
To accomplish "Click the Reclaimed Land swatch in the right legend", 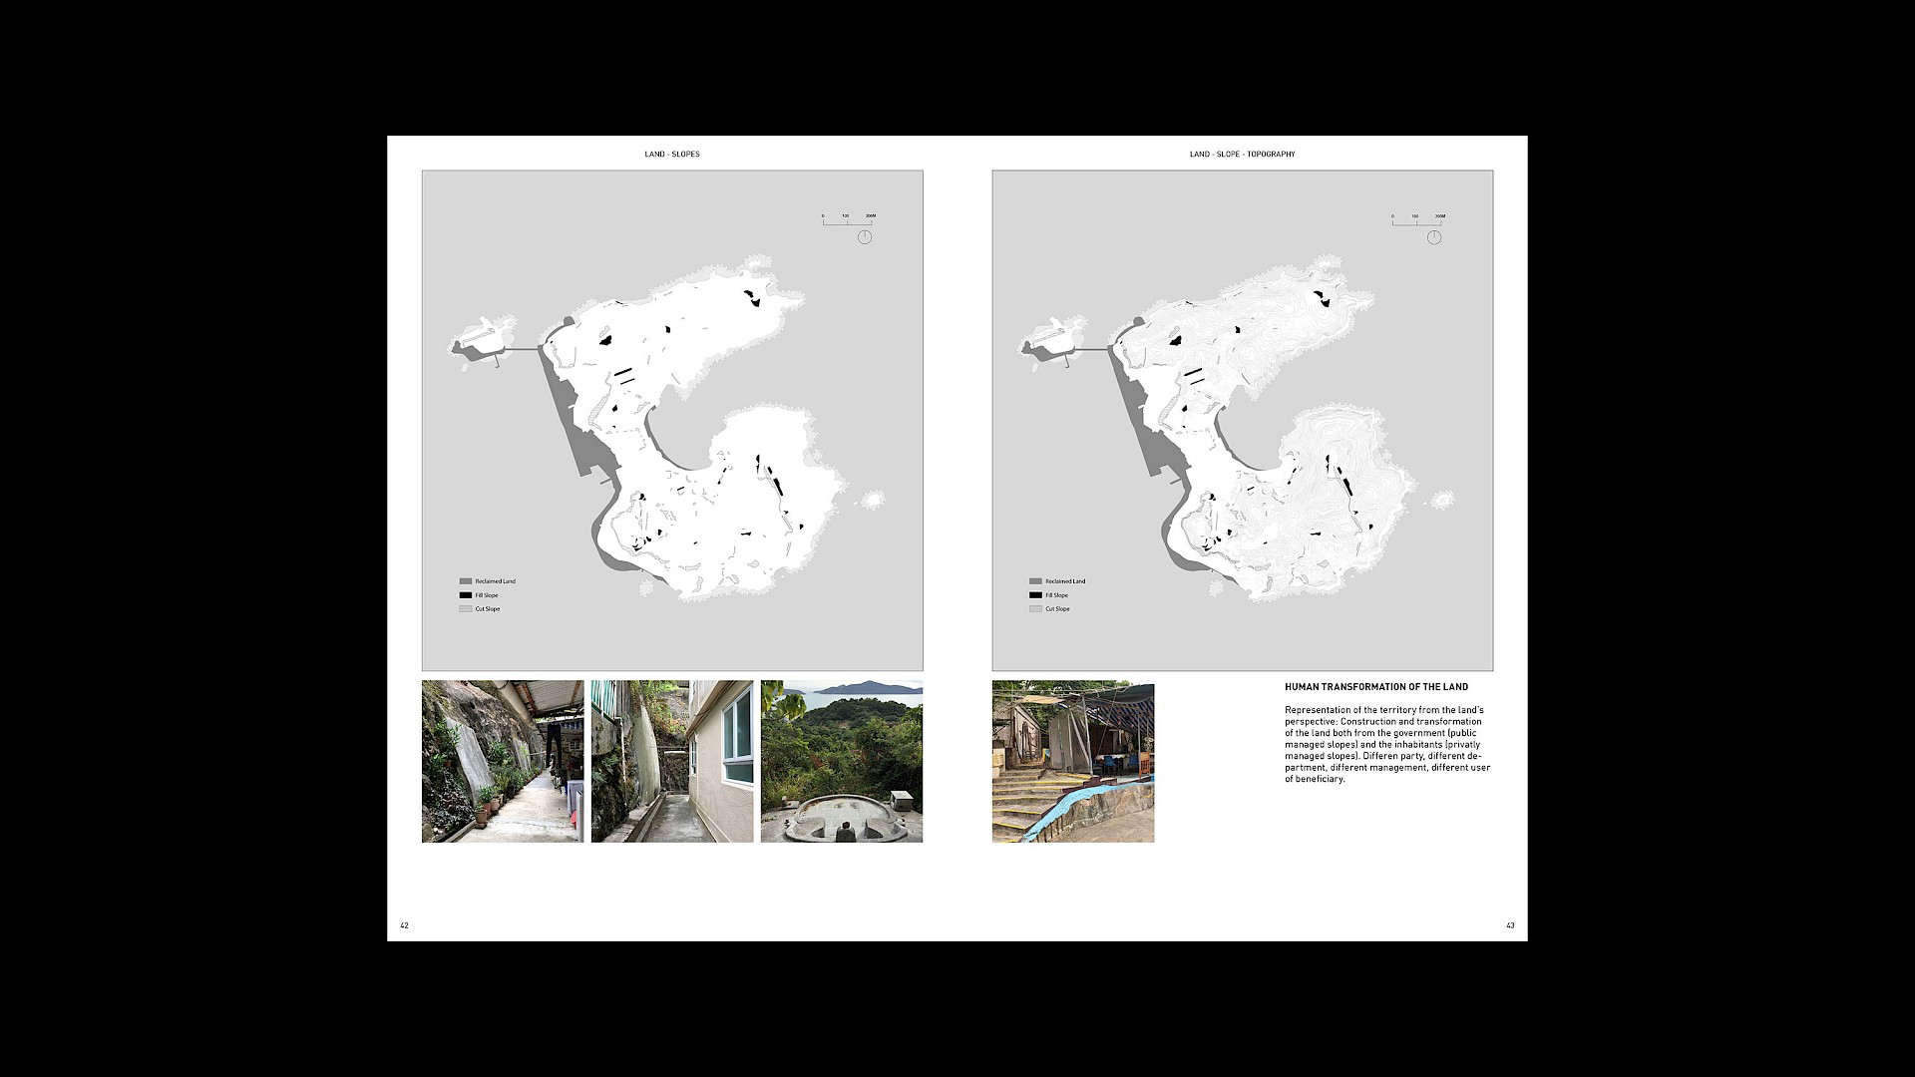I will pos(1035,581).
